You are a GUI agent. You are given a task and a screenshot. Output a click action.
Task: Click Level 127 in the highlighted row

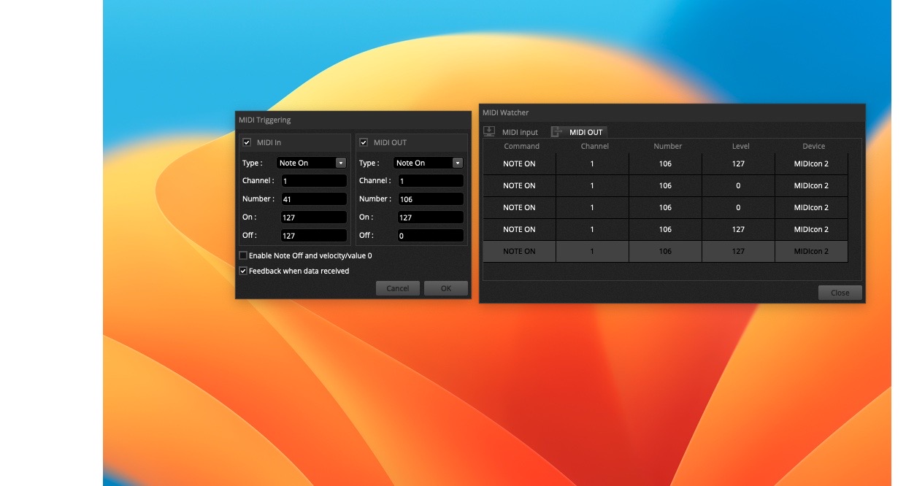click(738, 251)
